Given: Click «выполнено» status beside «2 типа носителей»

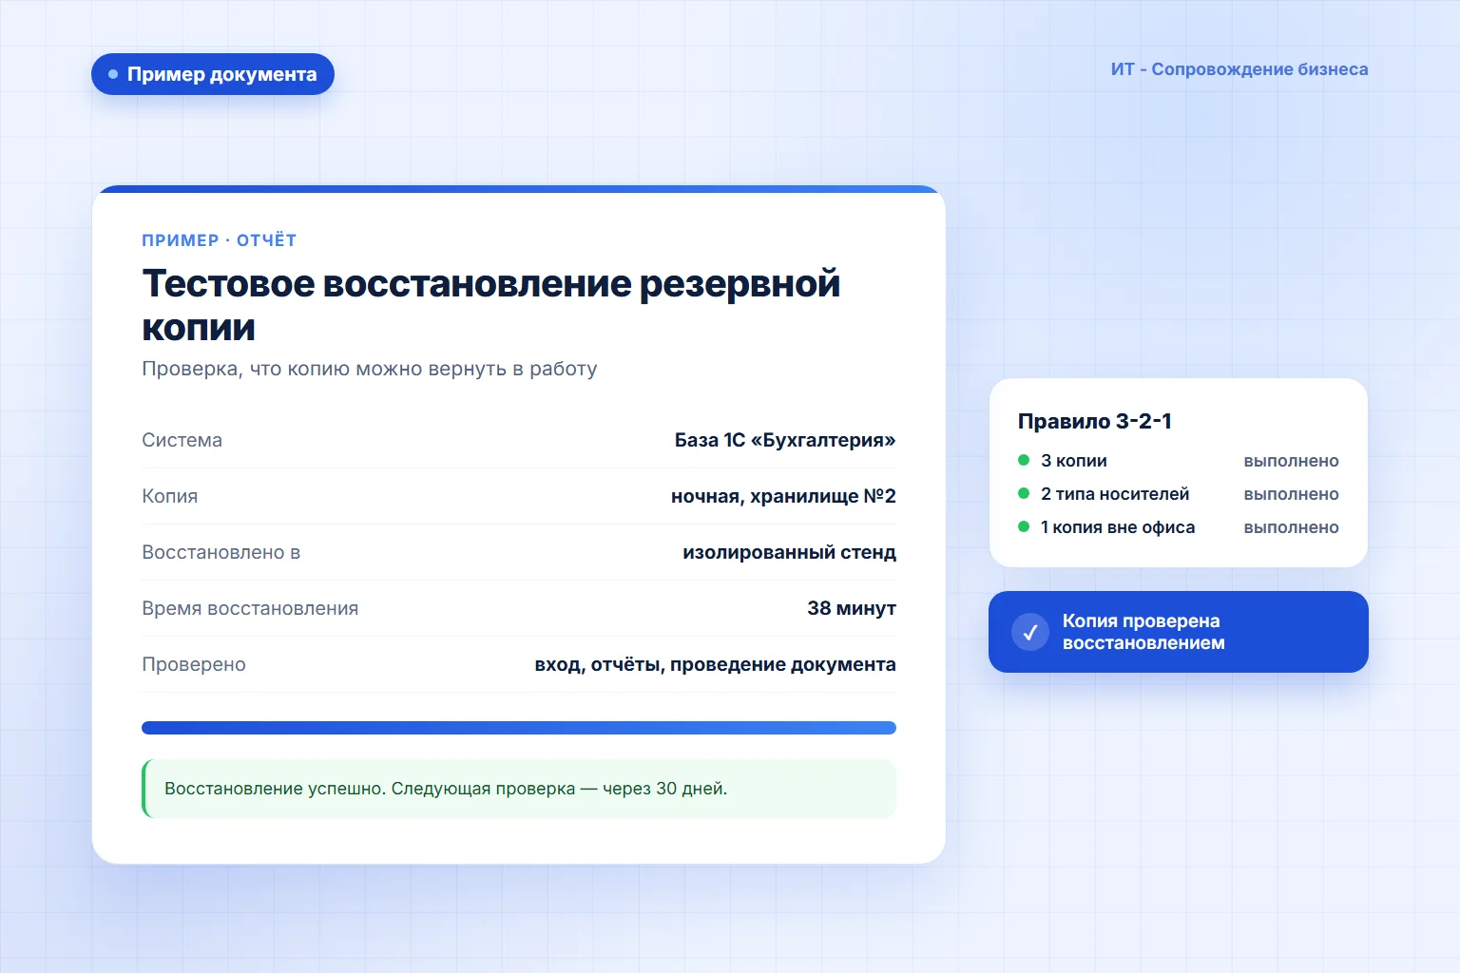Looking at the screenshot, I should 1291,494.
